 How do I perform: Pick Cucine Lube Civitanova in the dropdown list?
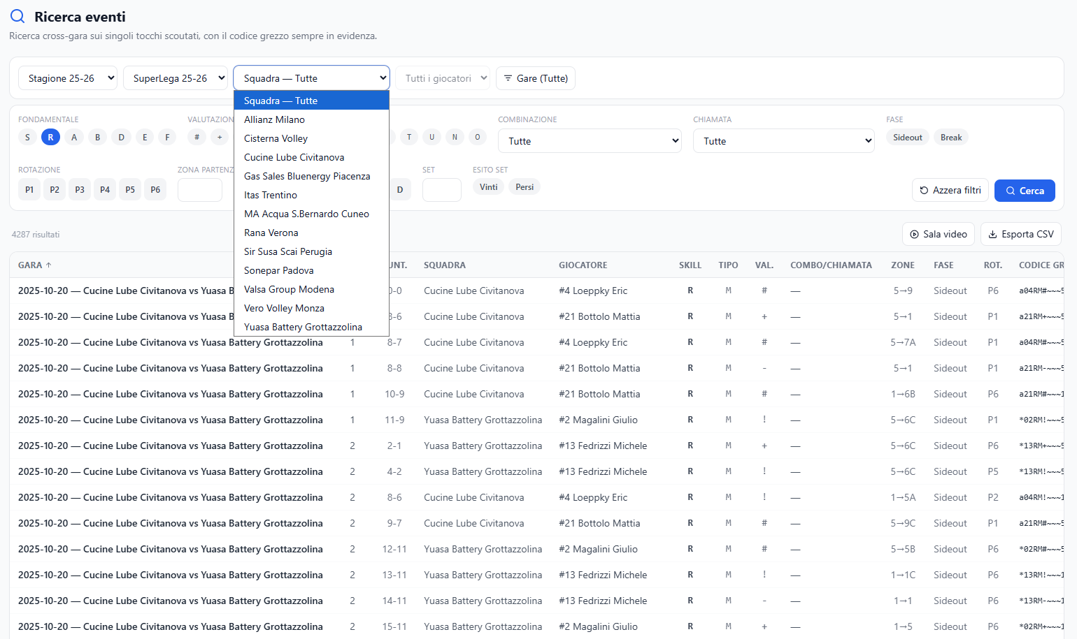(311, 157)
